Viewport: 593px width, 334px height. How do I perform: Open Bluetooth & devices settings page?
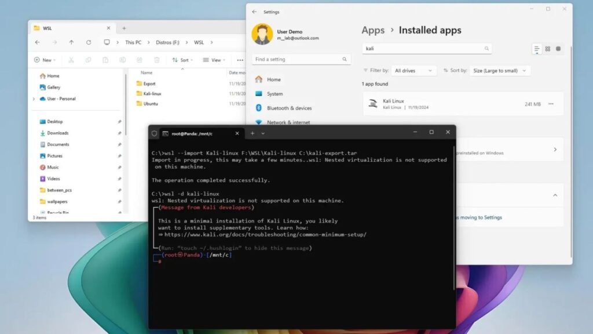289,108
